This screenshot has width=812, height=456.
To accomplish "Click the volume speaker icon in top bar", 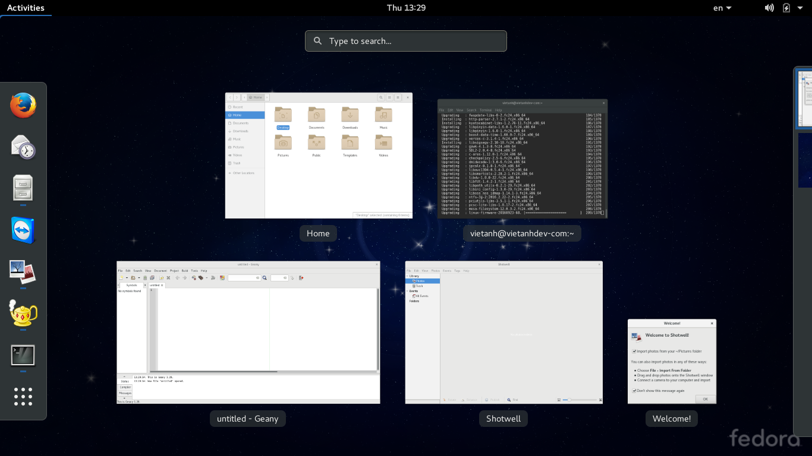I will tap(769, 8).
